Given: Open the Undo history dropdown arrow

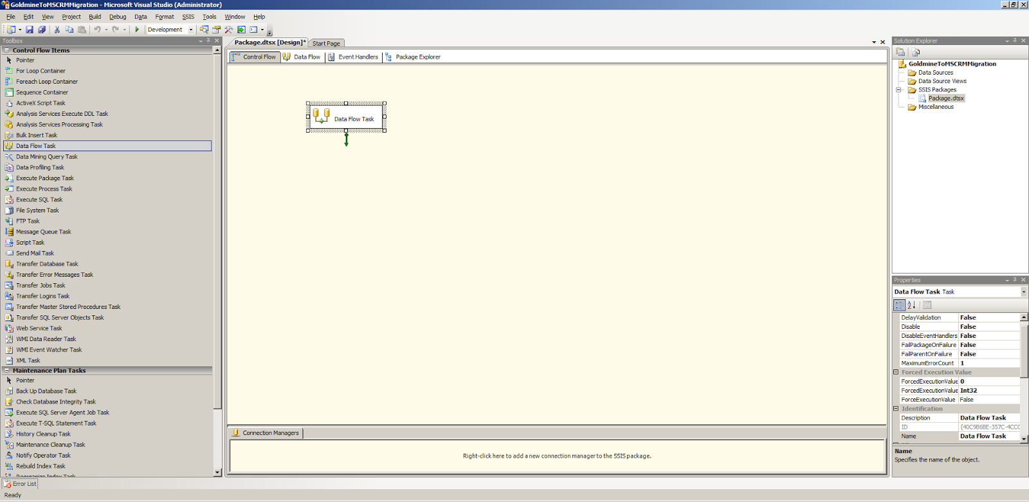Looking at the screenshot, I should 106,30.
